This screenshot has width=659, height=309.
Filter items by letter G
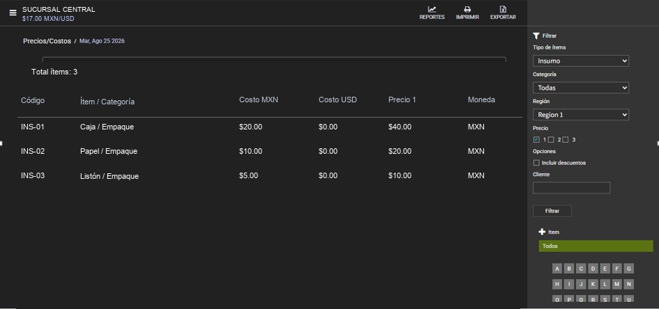[x=629, y=269]
